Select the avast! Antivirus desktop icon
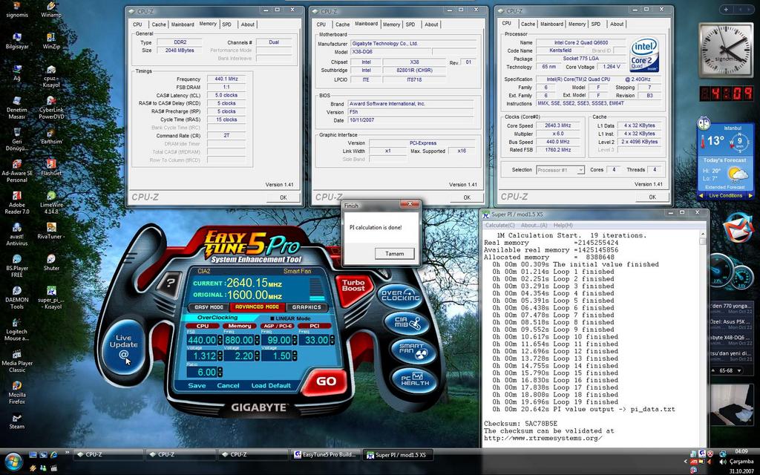Image resolution: width=760 pixels, height=475 pixels. pos(17,234)
